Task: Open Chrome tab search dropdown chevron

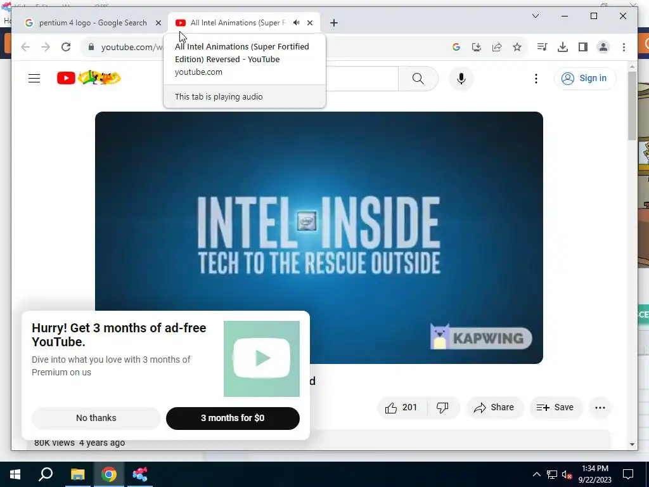Action: (x=535, y=16)
